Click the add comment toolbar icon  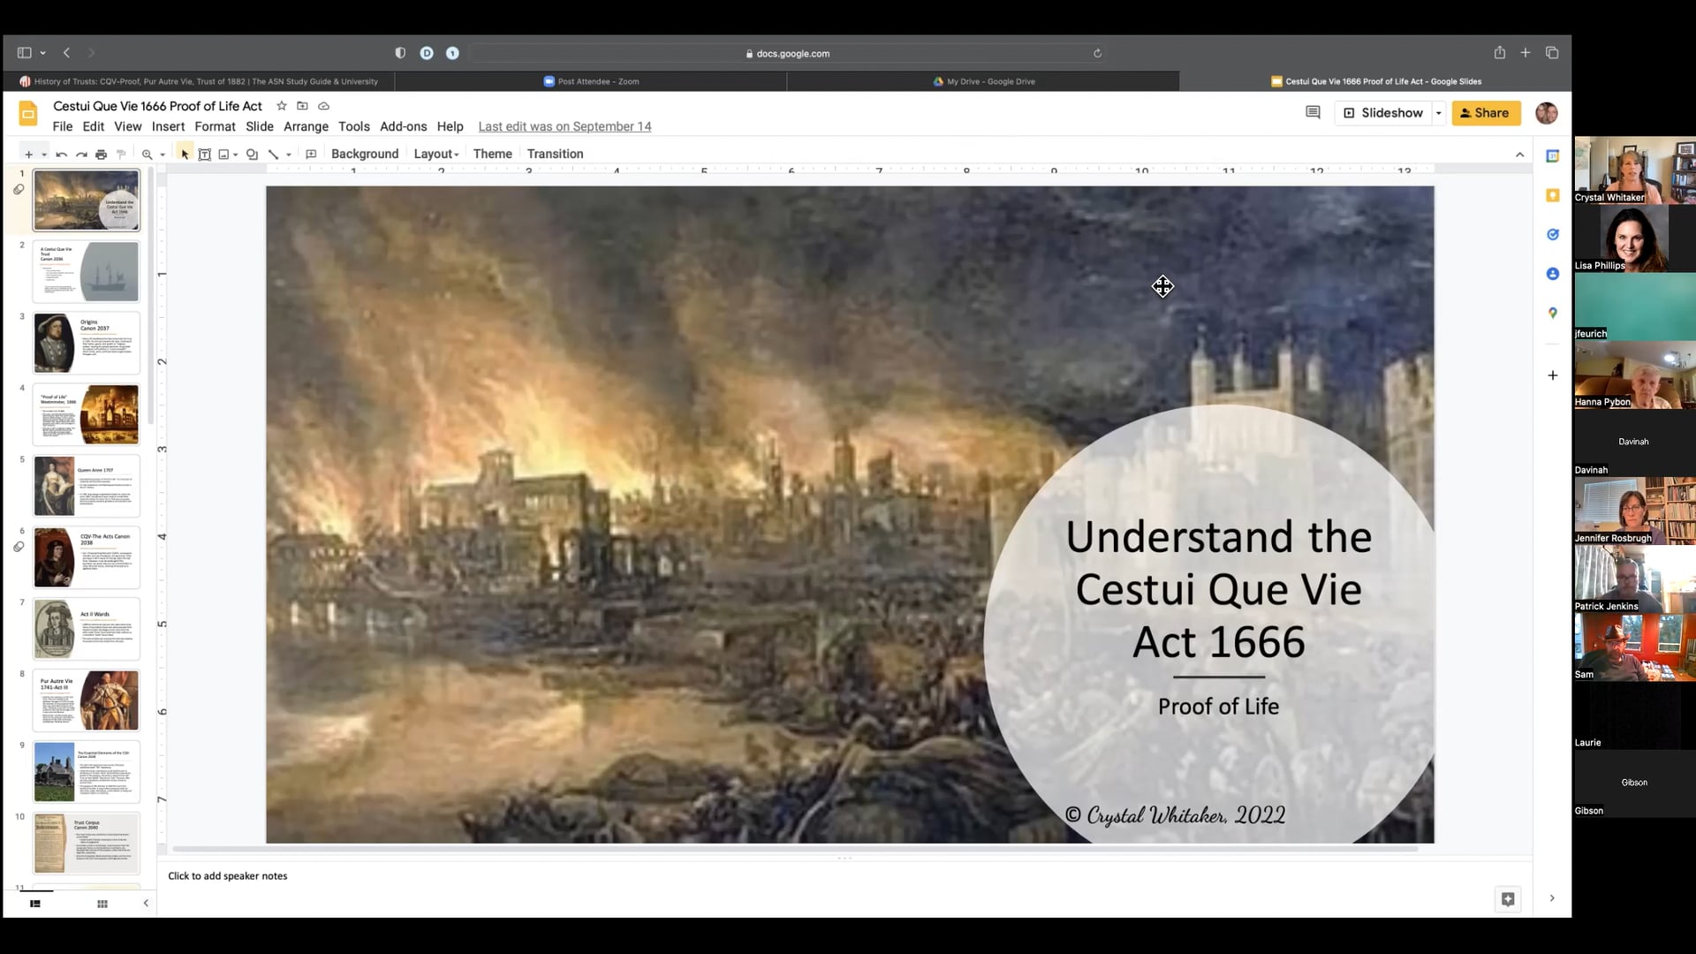[311, 155]
